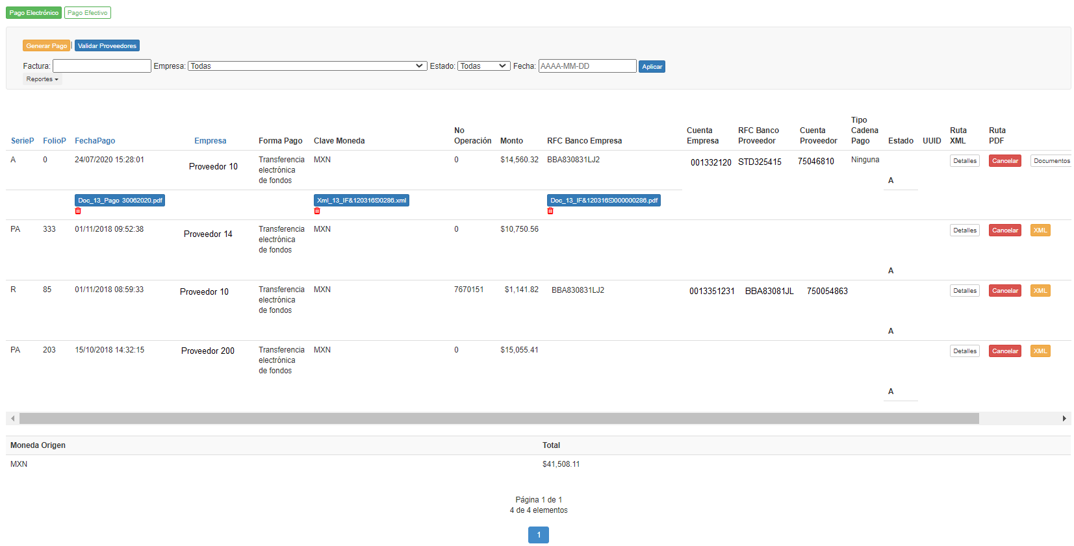Screen dimensions: 1074x546
Task: Open Detalles for folio 203 row
Action: coord(965,351)
